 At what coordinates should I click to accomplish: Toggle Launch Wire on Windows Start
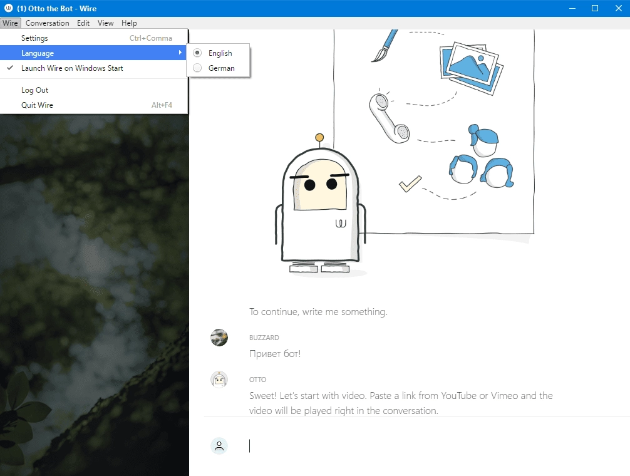[94, 68]
